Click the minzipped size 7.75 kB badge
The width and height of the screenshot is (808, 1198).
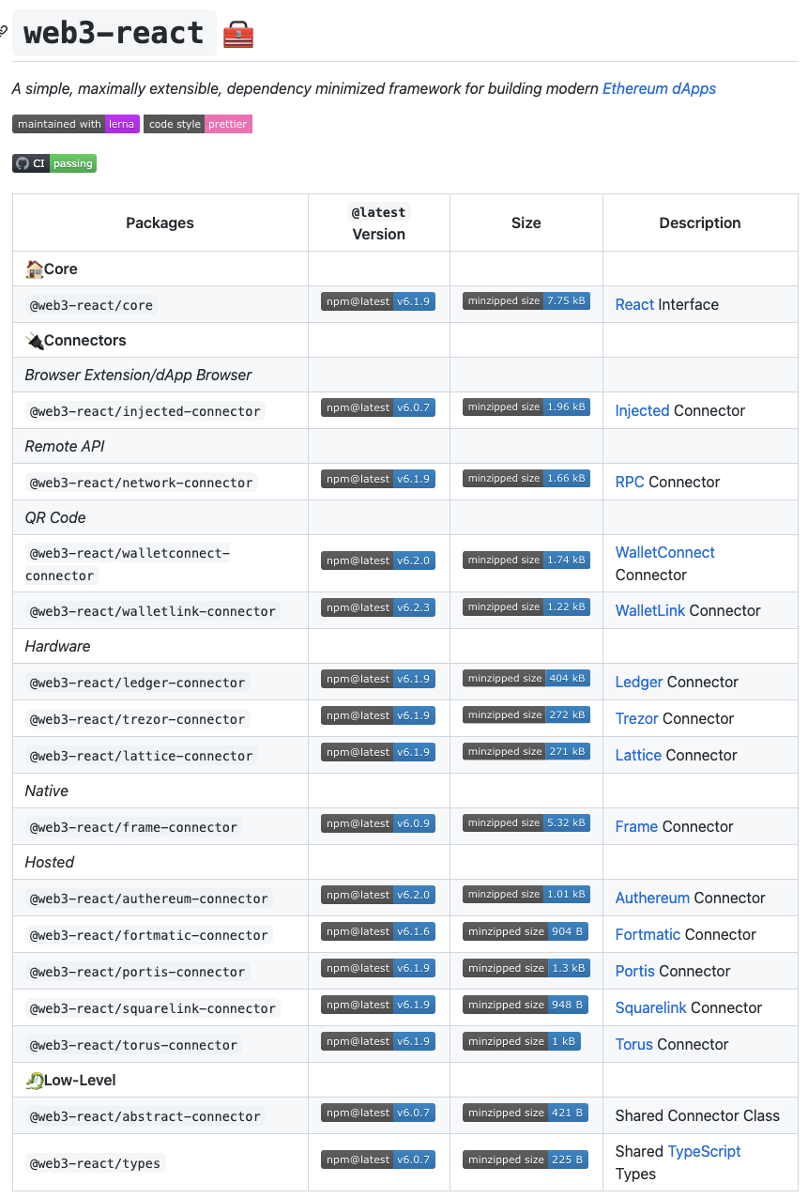(x=526, y=300)
